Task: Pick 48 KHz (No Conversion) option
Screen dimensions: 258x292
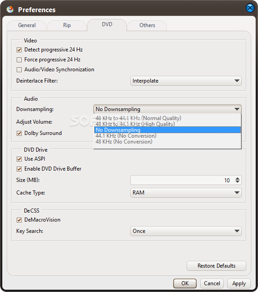Action: [167, 142]
